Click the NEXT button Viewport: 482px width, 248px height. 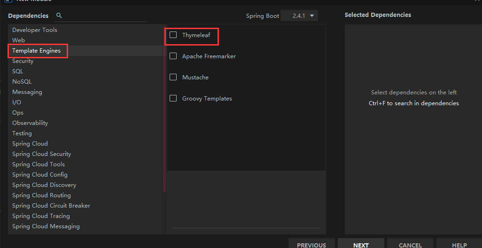pyautogui.click(x=361, y=245)
